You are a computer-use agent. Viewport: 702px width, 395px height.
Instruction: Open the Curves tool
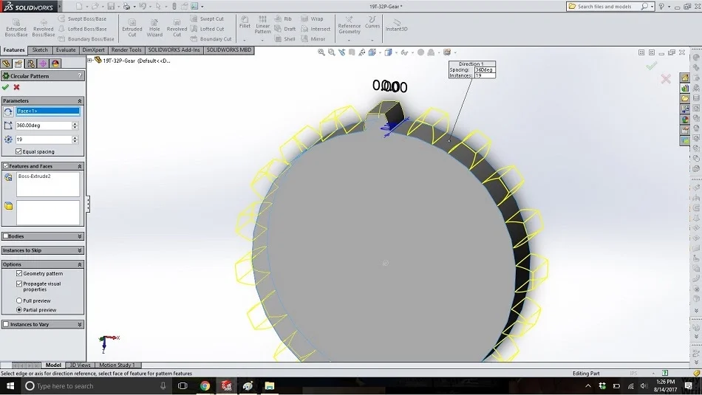[x=372, y=22]
